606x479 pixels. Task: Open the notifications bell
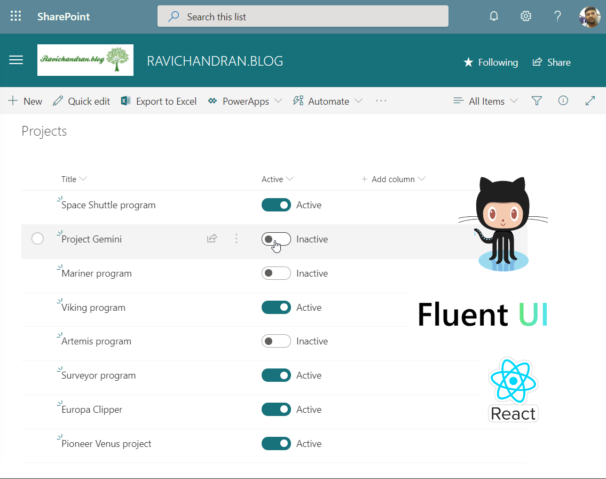point(494,17)
